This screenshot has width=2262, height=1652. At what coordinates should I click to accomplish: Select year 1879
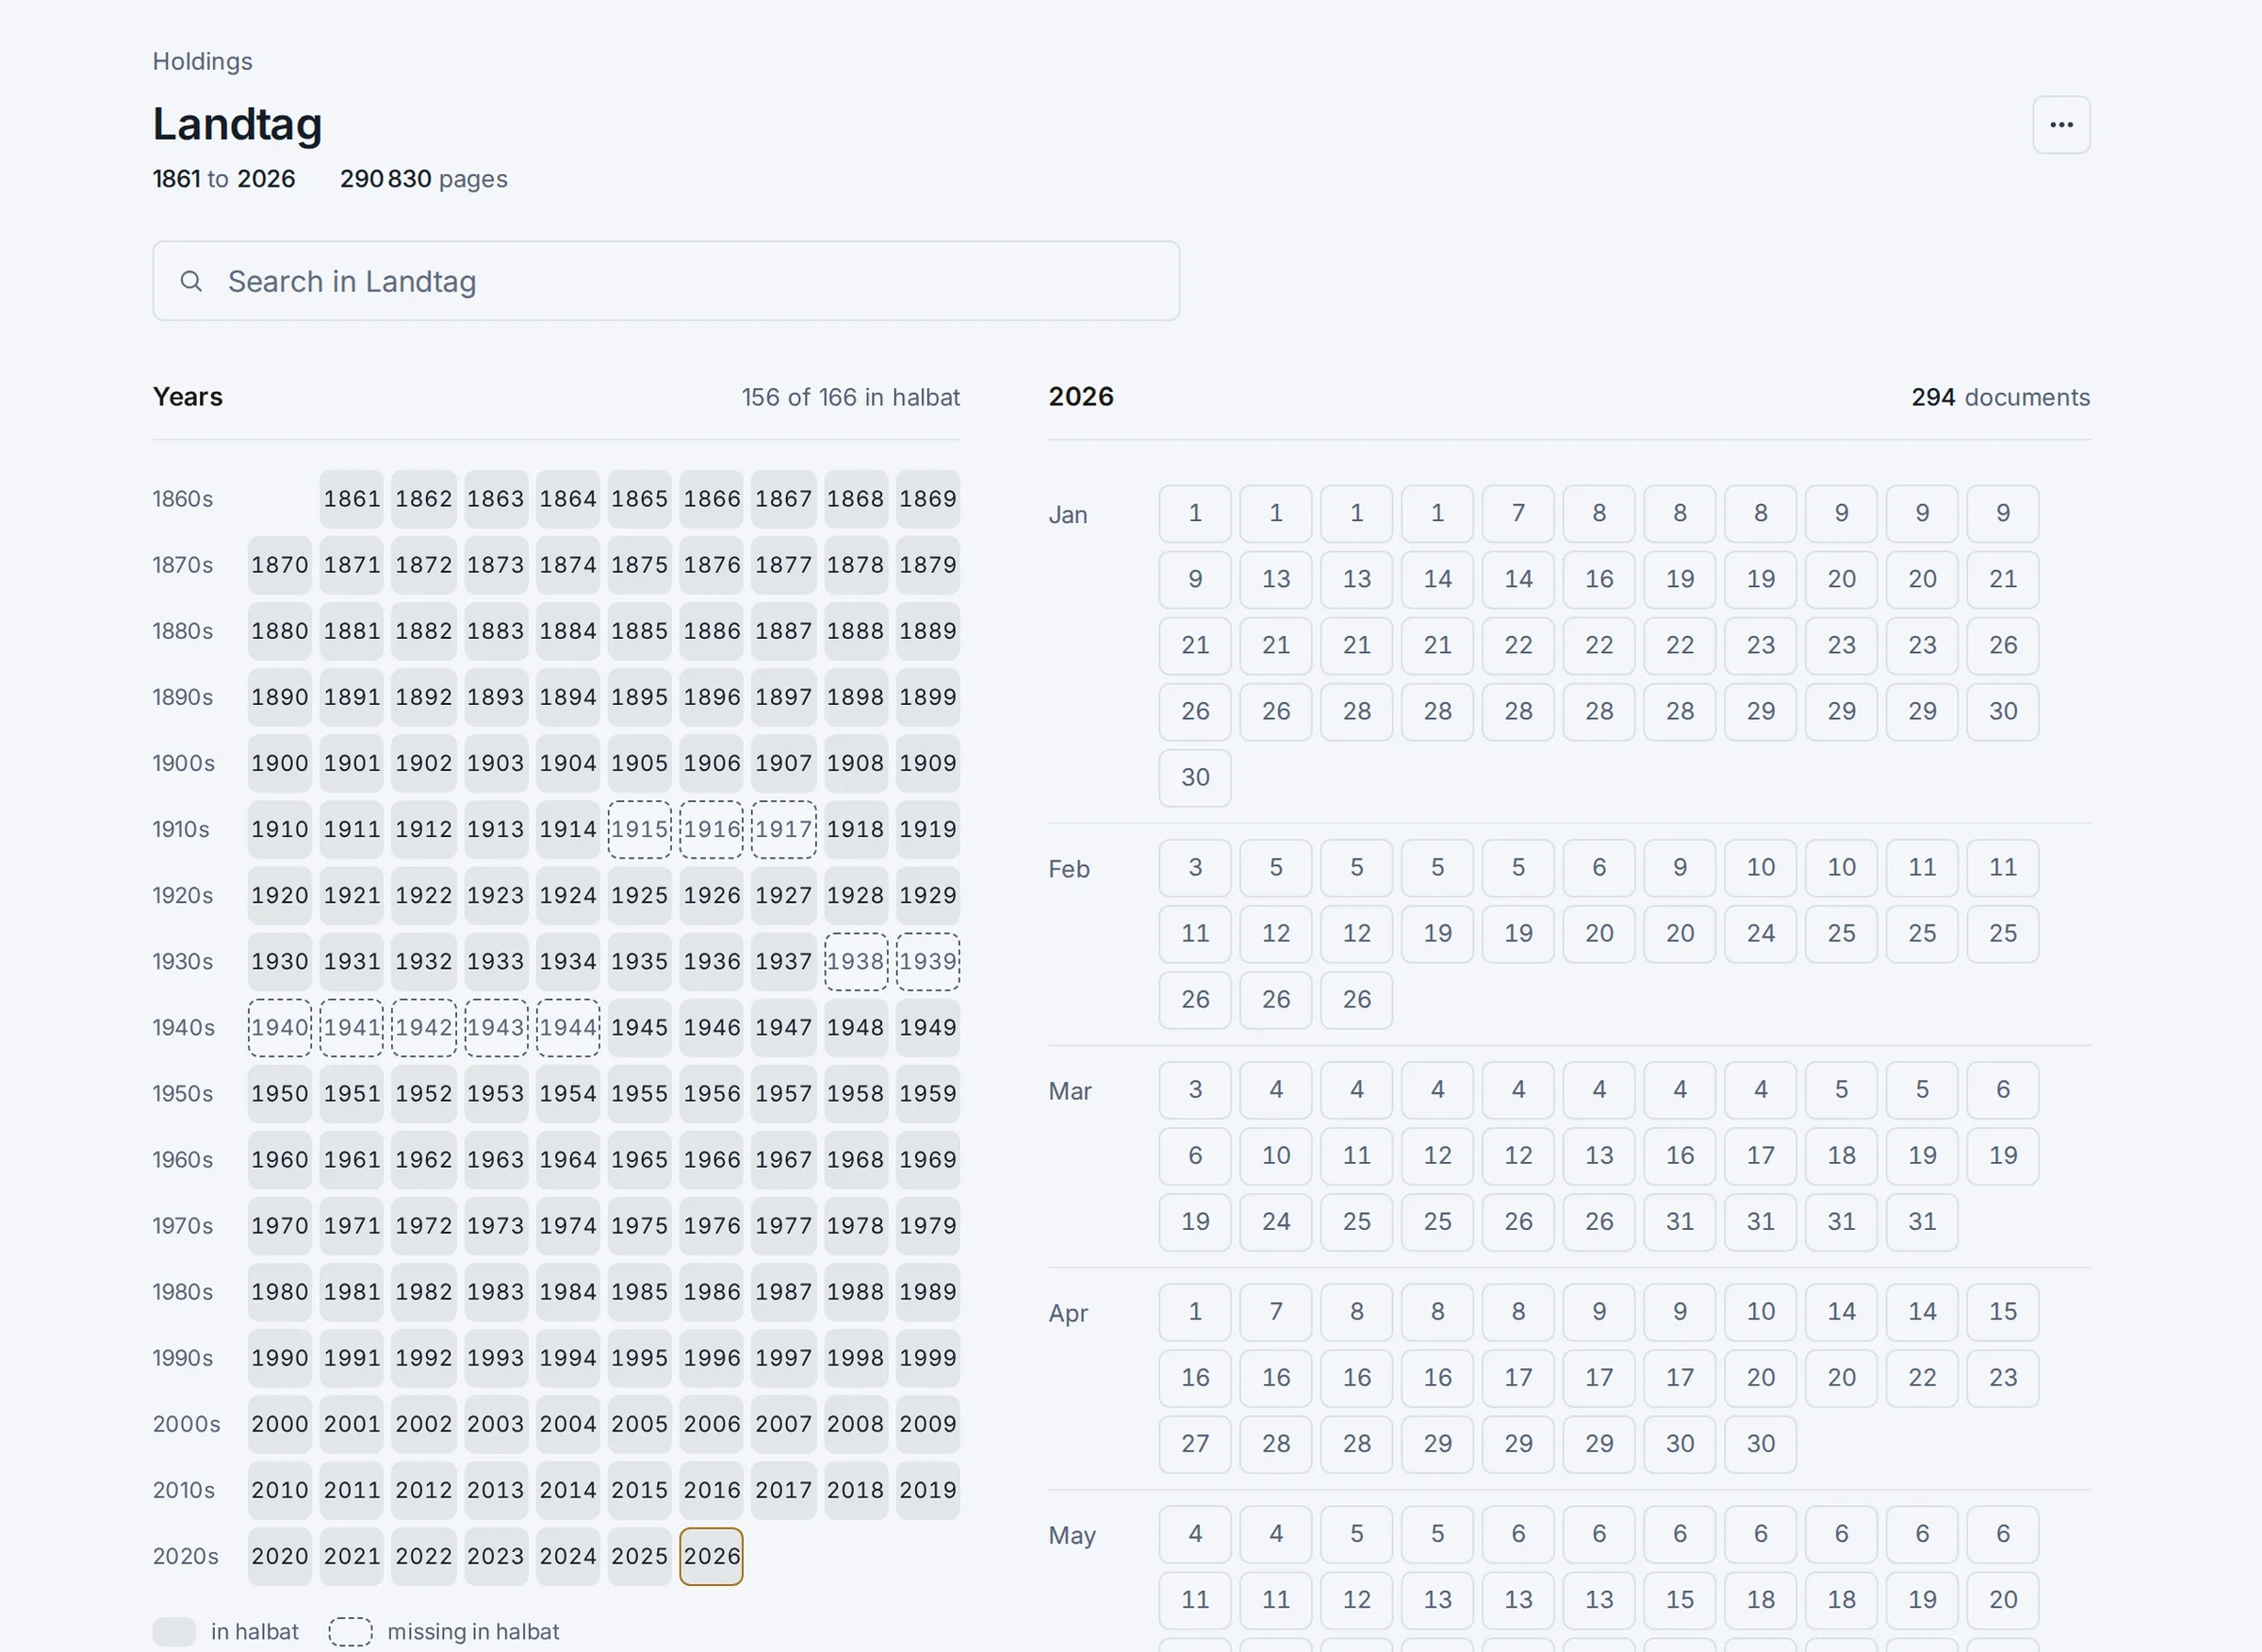click(x=927, y=565)
